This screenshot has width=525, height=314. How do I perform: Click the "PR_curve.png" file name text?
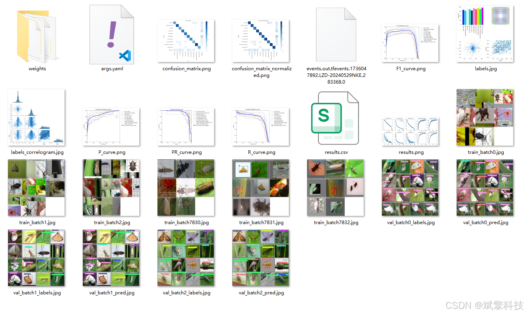[x=187, y=152]
